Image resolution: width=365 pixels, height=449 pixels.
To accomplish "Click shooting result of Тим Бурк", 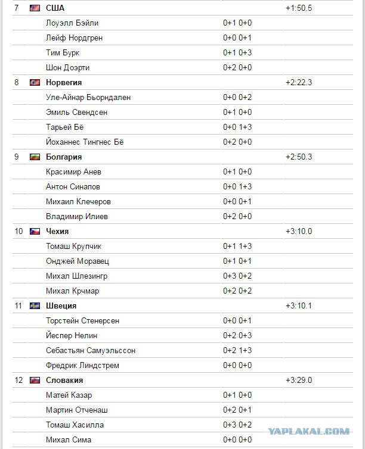I will [x=237, y=52].
